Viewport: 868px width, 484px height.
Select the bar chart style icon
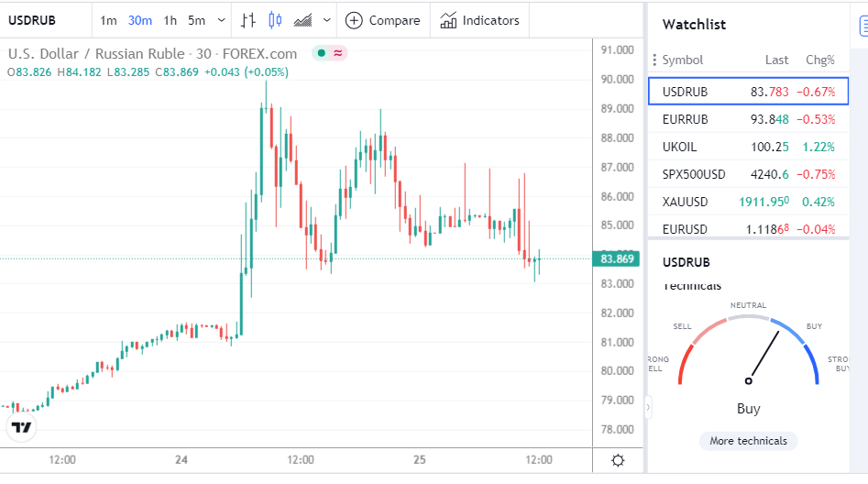[x=248, y=20]
